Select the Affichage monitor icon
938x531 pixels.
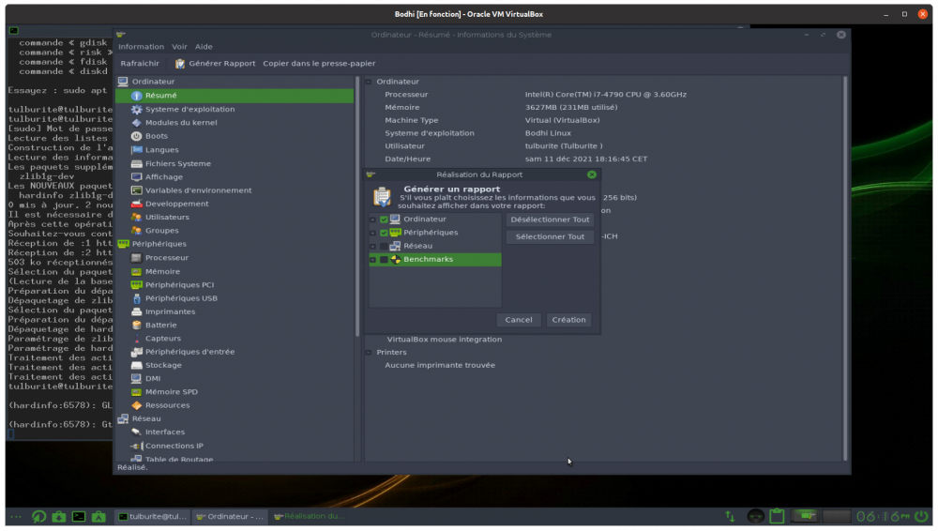tap(136, 177)
